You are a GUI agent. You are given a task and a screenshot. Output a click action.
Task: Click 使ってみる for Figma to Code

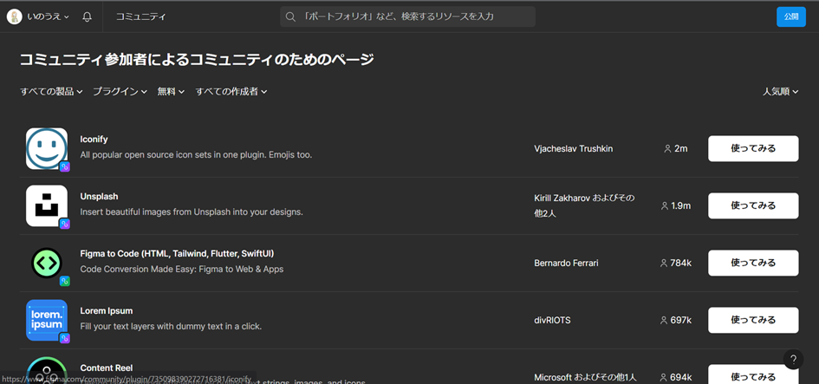tap(753, 263)
